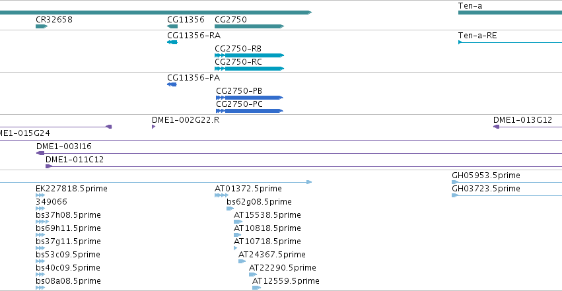Open the Ten-a-RE transcript label
This screenshot has width=562, height=291.
477,36
